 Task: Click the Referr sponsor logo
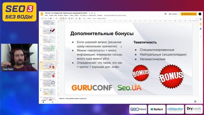(157, 109)
